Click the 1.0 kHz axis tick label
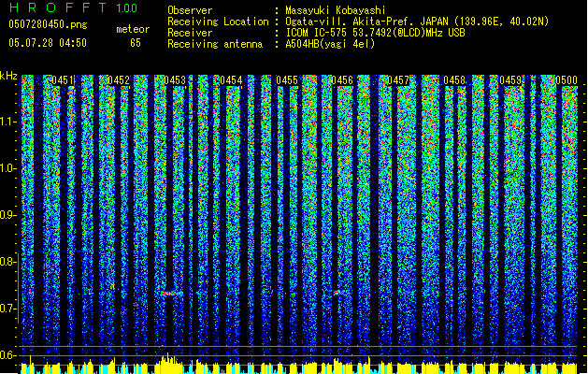The width and height of the screenshot is (588, 374). [x=7, y=168]
